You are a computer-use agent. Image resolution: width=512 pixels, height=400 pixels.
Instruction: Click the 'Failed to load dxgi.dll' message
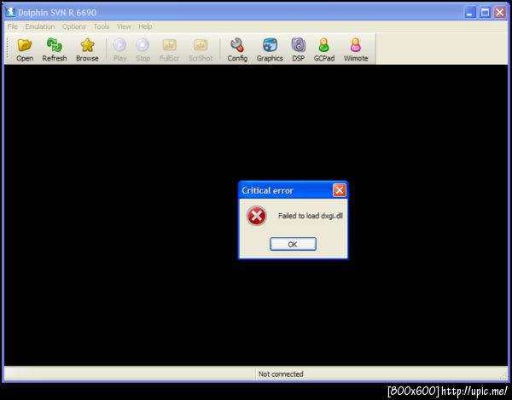[311, 216]
